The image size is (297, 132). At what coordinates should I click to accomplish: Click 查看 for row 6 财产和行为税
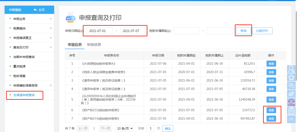point(271,110)
